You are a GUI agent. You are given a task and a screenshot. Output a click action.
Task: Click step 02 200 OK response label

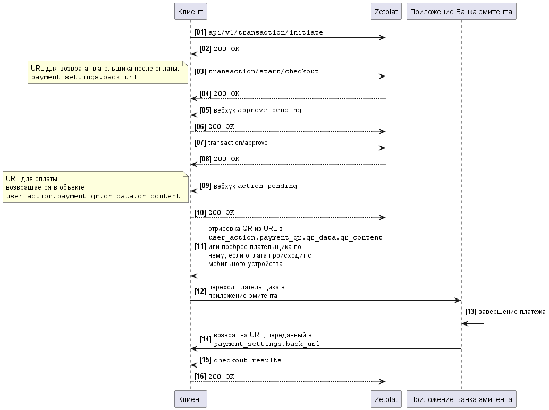226,49
